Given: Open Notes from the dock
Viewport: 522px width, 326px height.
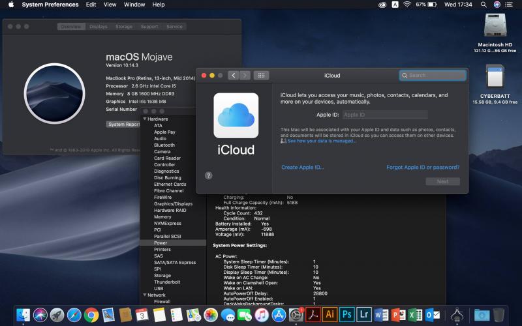Looking at the screenshot, I should coord(159,315).
